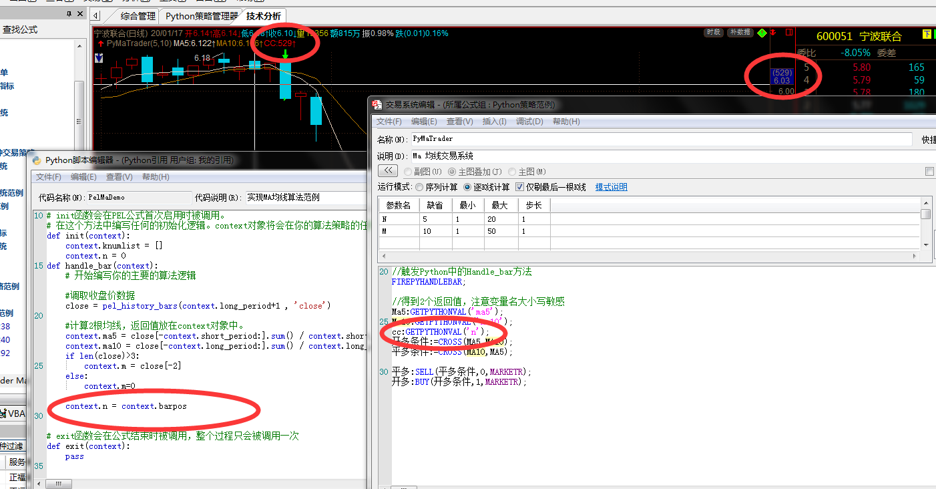
Task: Close the 查找公式 side panel
Action: tap(80, 14)
